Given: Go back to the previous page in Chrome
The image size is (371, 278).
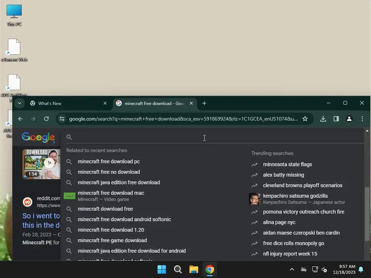Looking at the screenshot, I should [x=20, y=119].
